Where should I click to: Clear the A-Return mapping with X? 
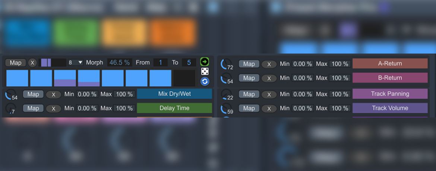(269, 64)
